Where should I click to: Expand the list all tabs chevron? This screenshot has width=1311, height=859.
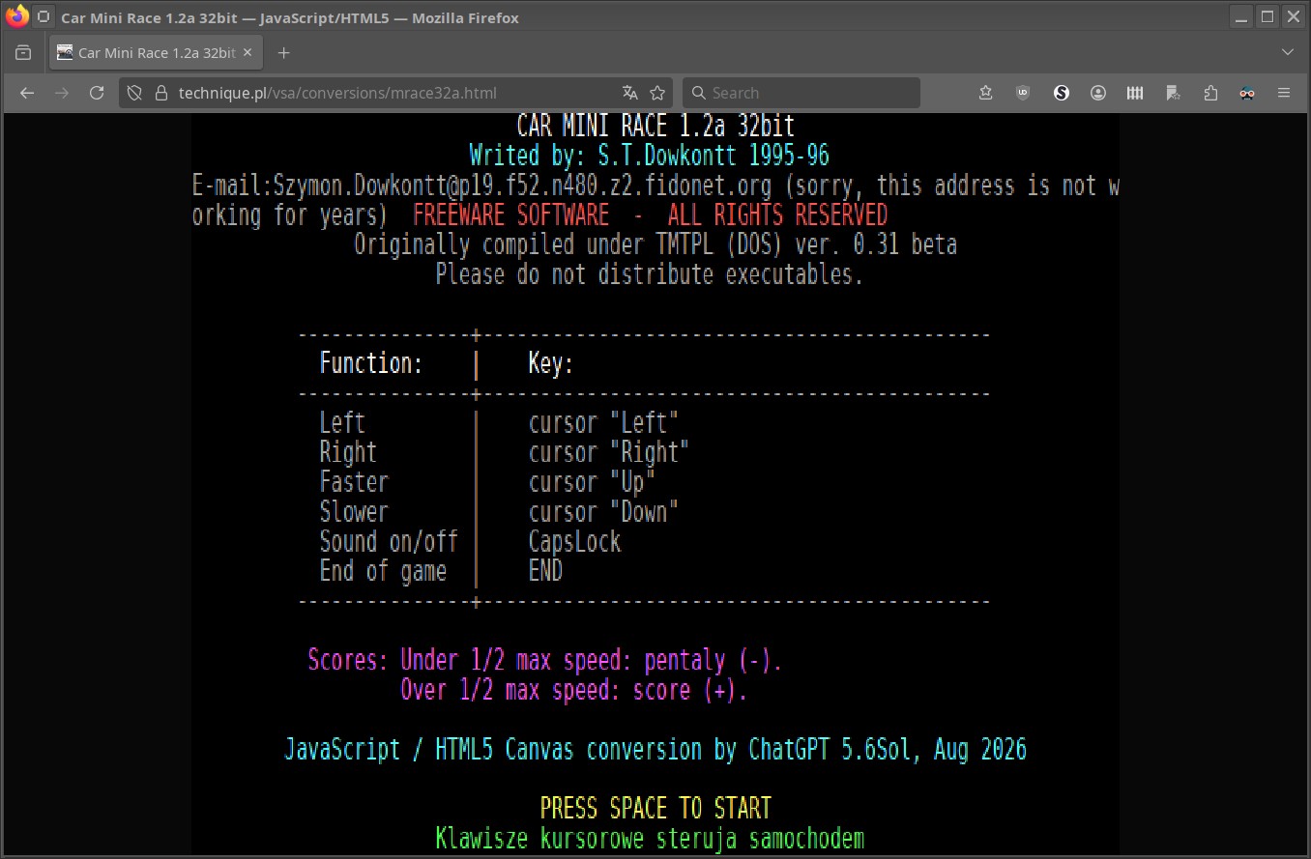[1288, 52]
